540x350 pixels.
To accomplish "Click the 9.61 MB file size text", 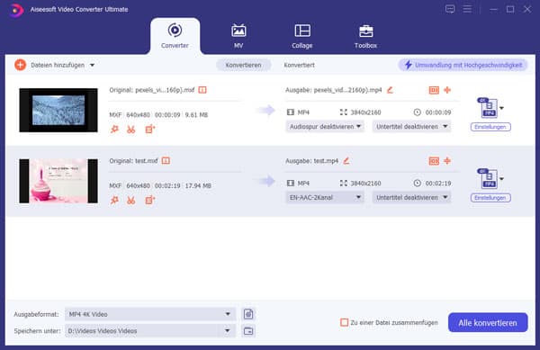I will [196, 114].
